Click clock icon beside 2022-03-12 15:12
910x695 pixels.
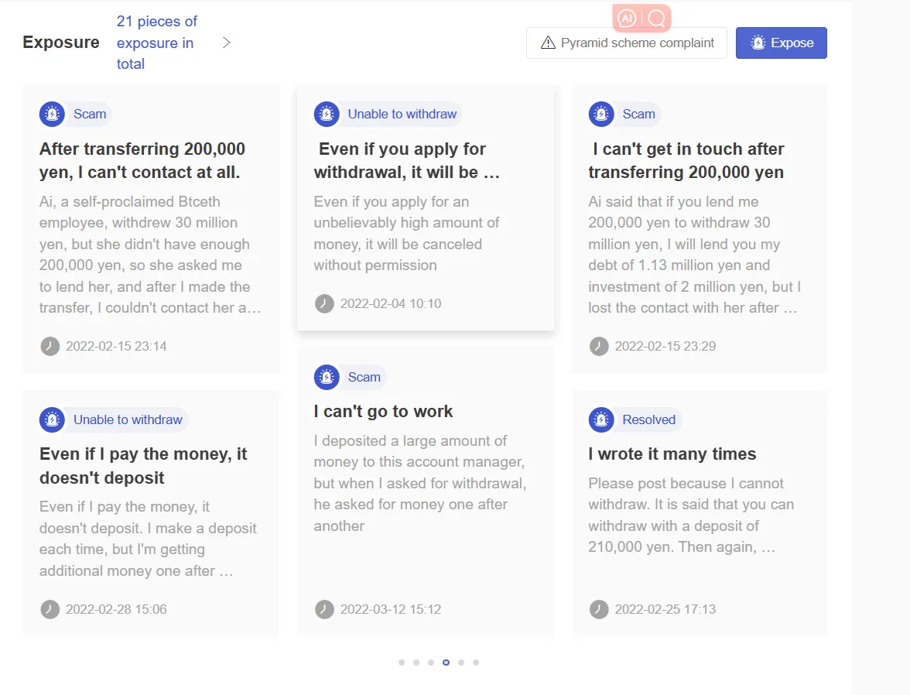pos(324,609)
